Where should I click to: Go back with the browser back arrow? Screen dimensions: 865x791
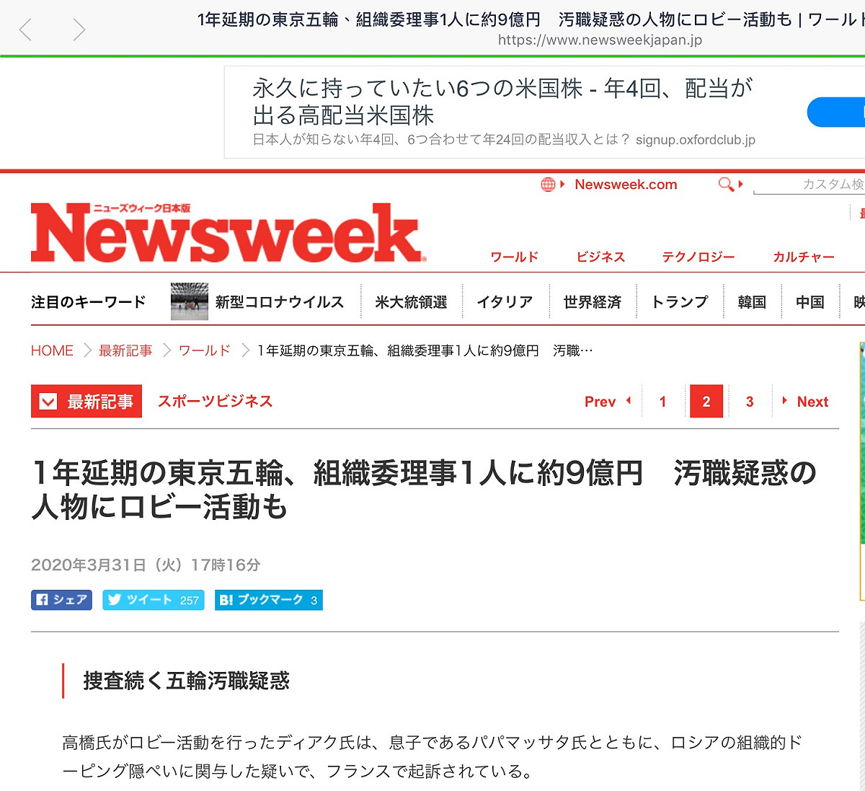point(26,30)
